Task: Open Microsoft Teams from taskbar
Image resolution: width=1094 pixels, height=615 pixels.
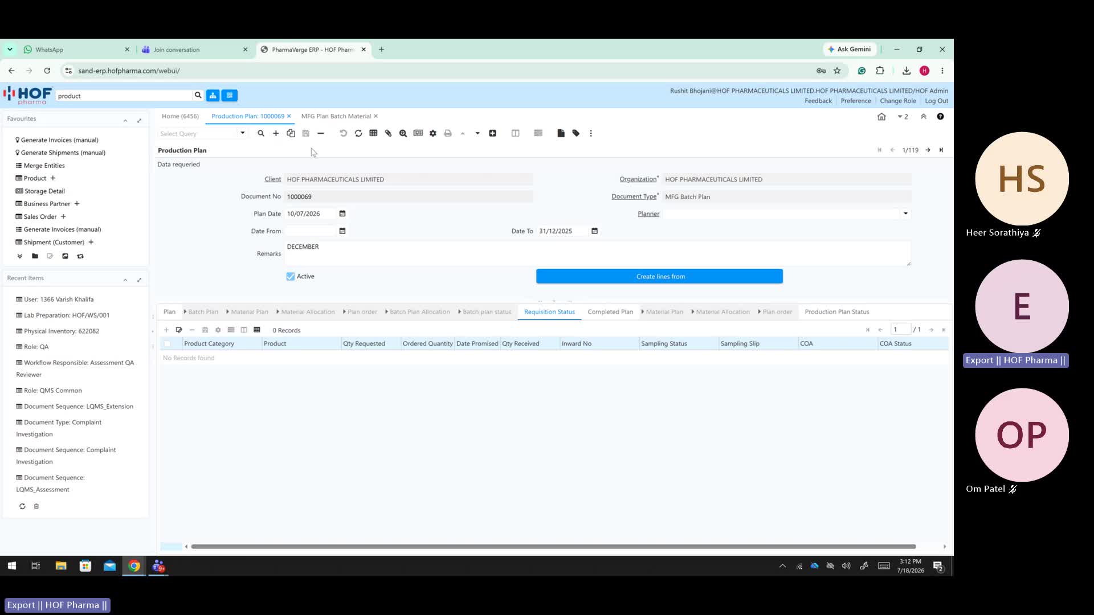Action: (x=158, y=566)
